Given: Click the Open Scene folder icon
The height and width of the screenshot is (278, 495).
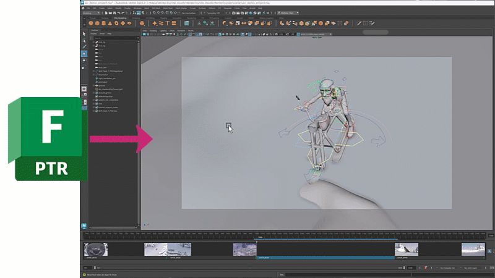Looking at the screenshot, I should pyautogui.click(x=110, y=13).
